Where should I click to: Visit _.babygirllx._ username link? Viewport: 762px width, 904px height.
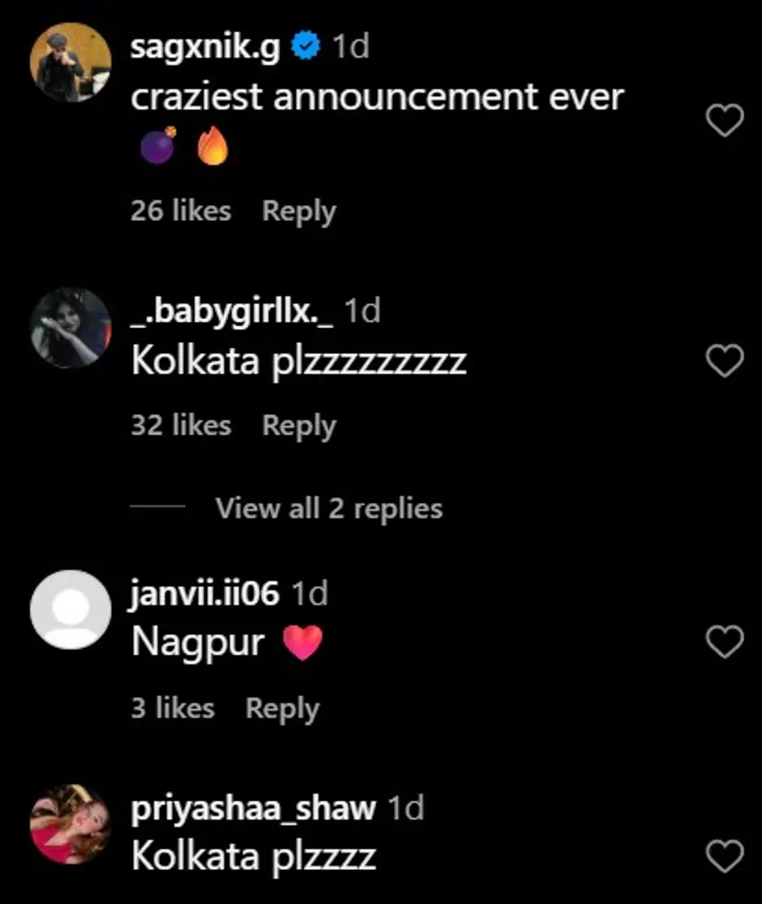(232, 312)
